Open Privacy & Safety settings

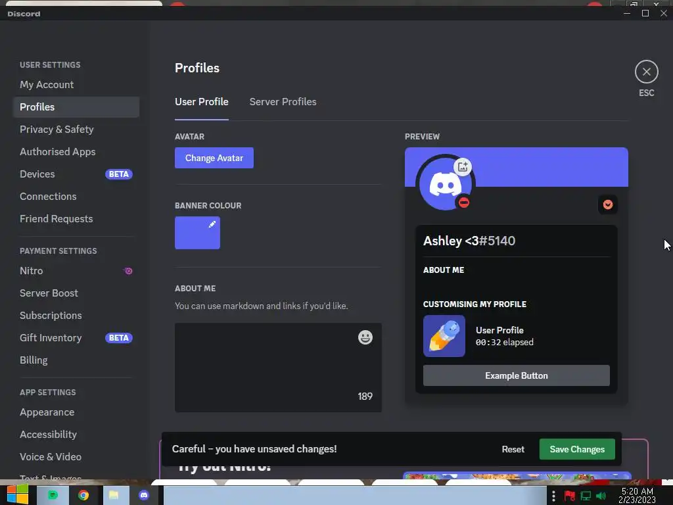(76, 130)
